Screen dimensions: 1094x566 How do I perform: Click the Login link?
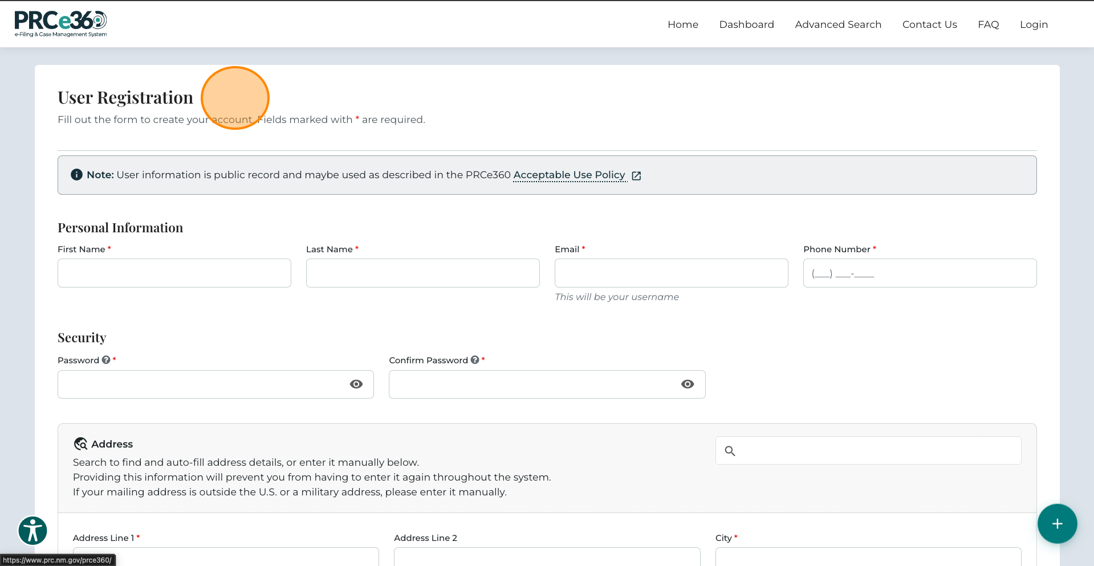point(1034,24)
